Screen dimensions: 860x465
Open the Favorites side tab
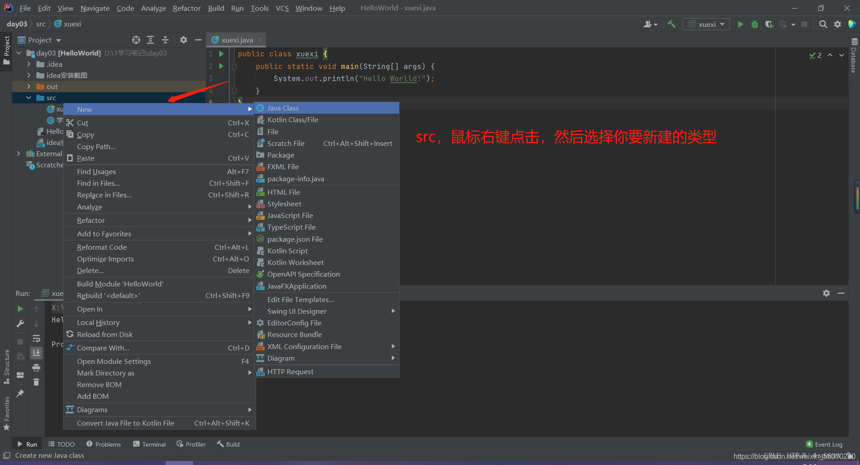click(6, 413)
